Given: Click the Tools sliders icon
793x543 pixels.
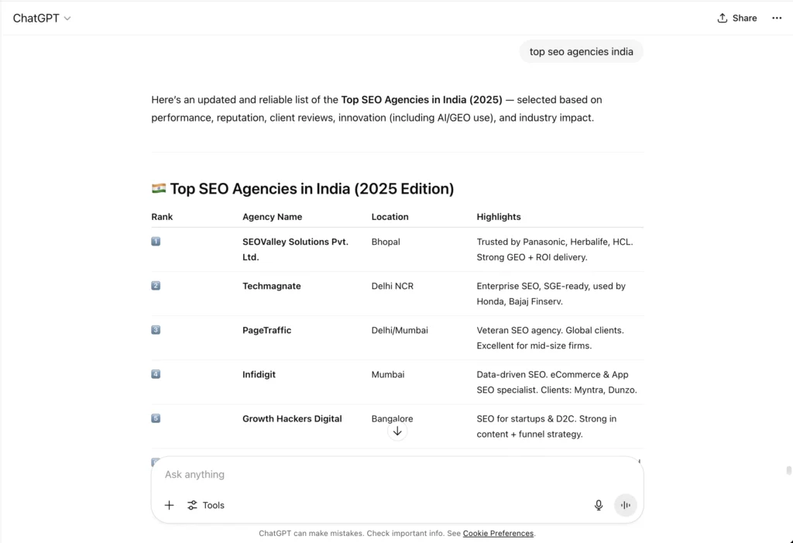Looking at the screenshot, I should click(192, 505).
